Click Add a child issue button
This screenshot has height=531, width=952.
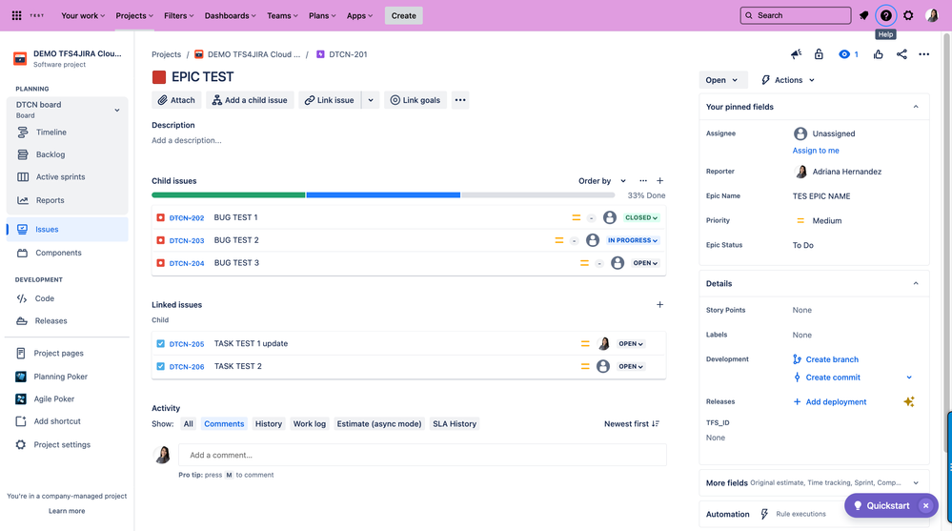coord(250,100)
